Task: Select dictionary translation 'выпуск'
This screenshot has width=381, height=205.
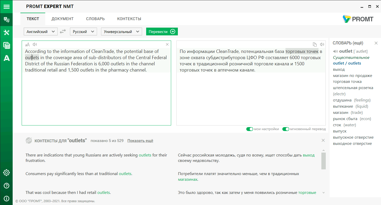Action: point(340,131)
